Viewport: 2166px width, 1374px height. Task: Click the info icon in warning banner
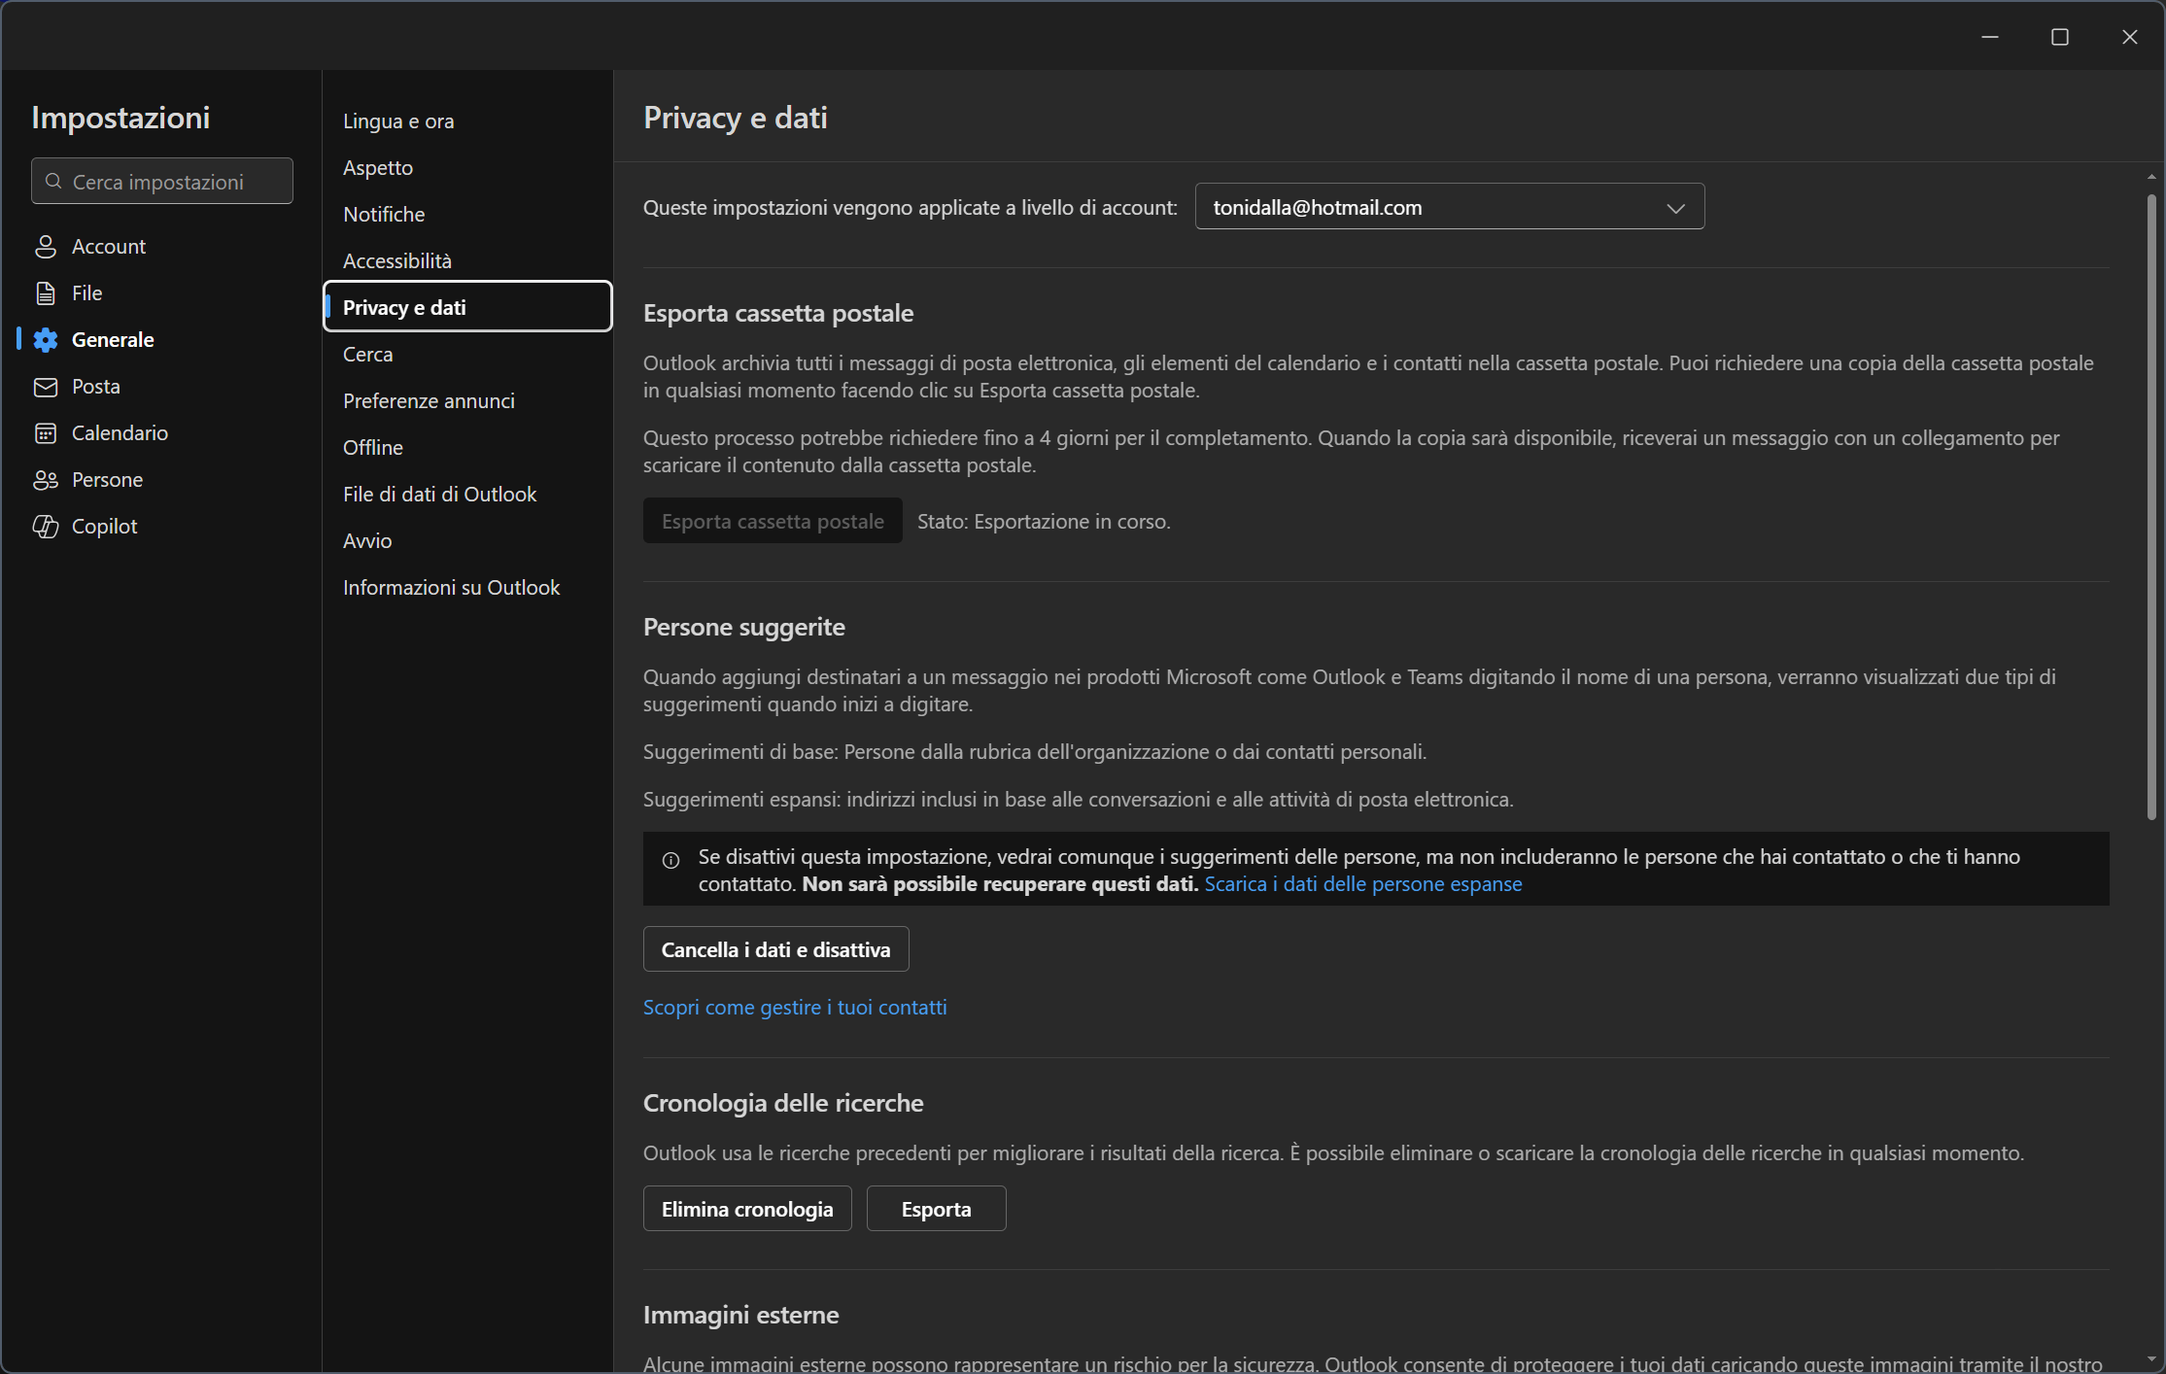[x=670, y=860]
